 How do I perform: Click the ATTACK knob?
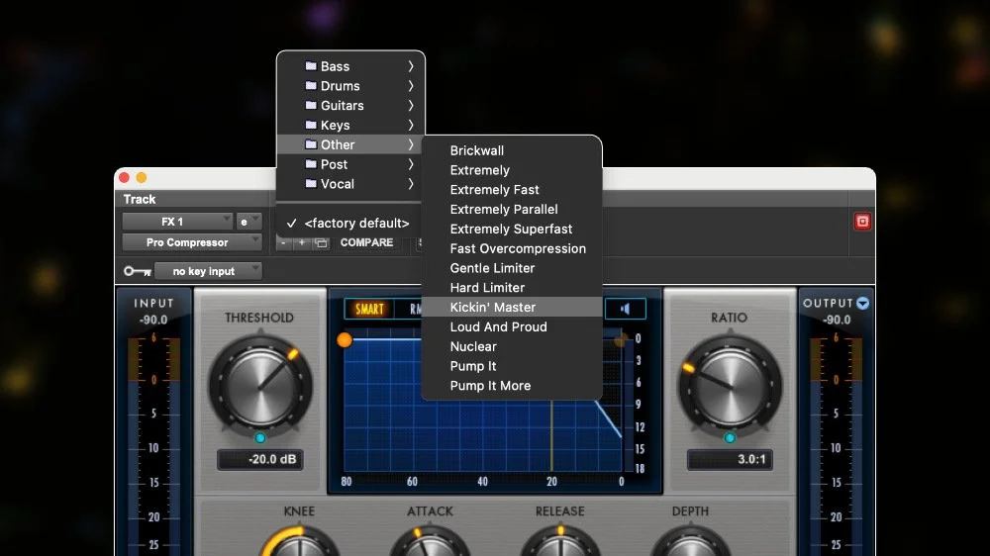430,543
